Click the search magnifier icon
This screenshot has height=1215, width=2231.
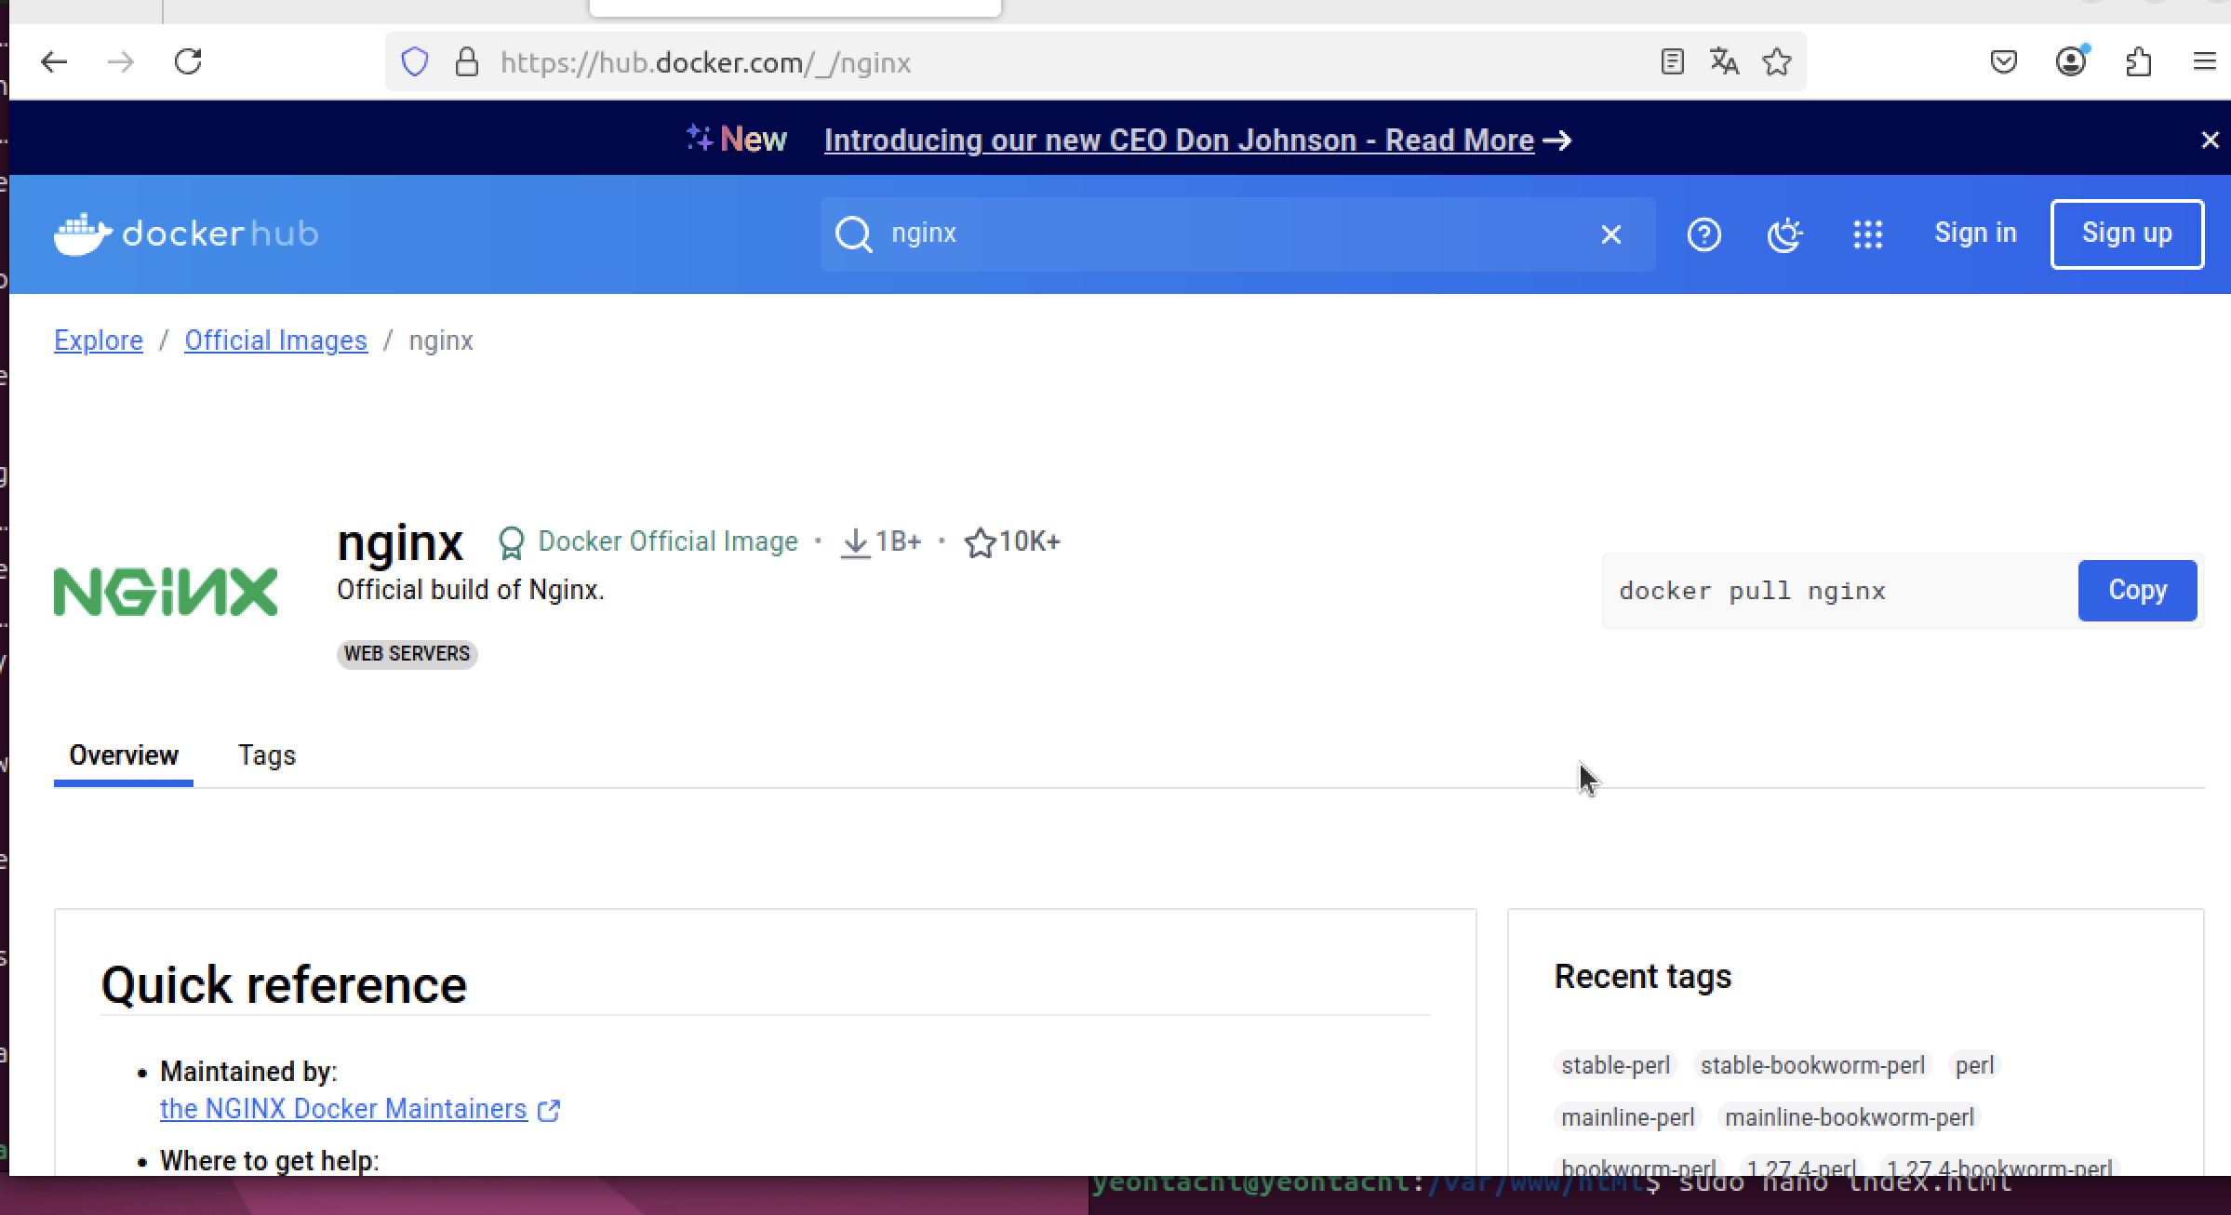[x=853, y=234]
